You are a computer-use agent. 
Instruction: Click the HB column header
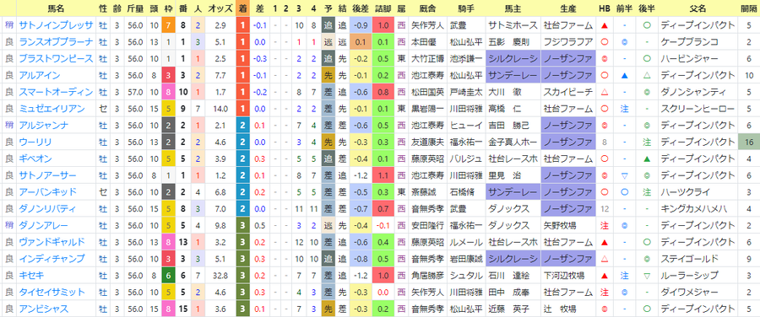coord(605,8)
